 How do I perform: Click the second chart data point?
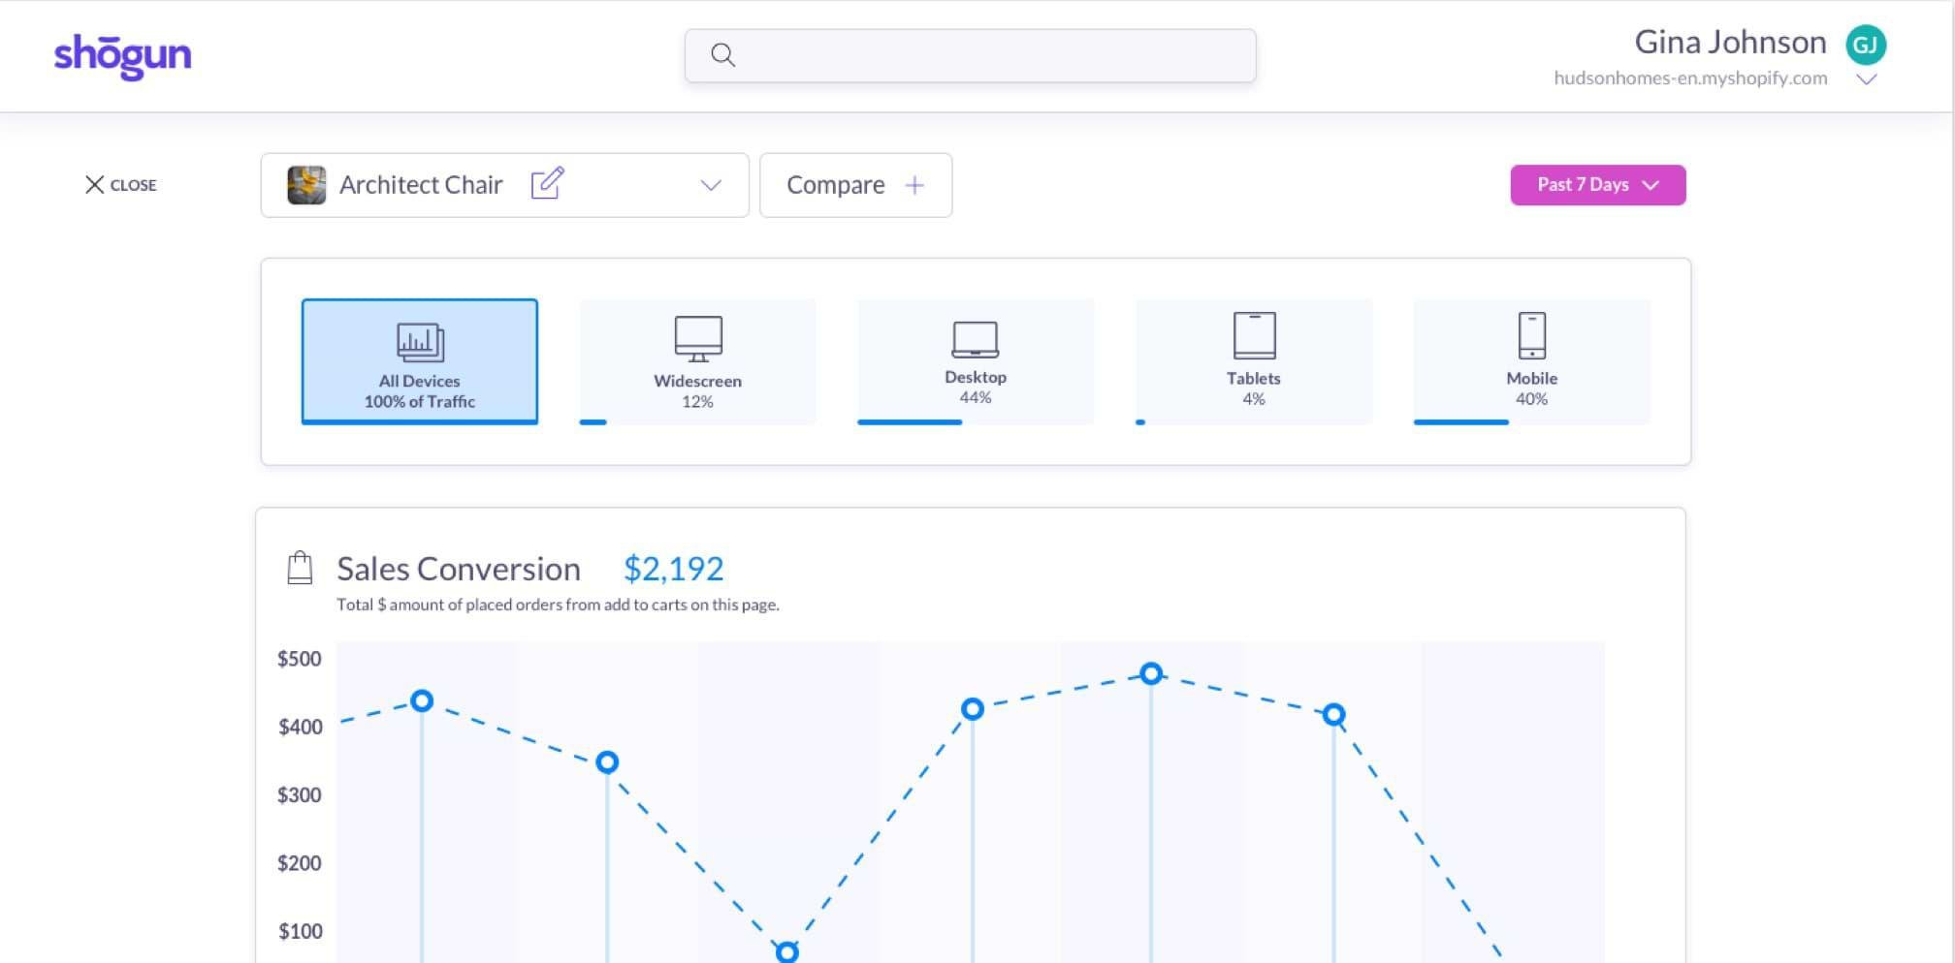pyautogui.click(x=607, y=762)
